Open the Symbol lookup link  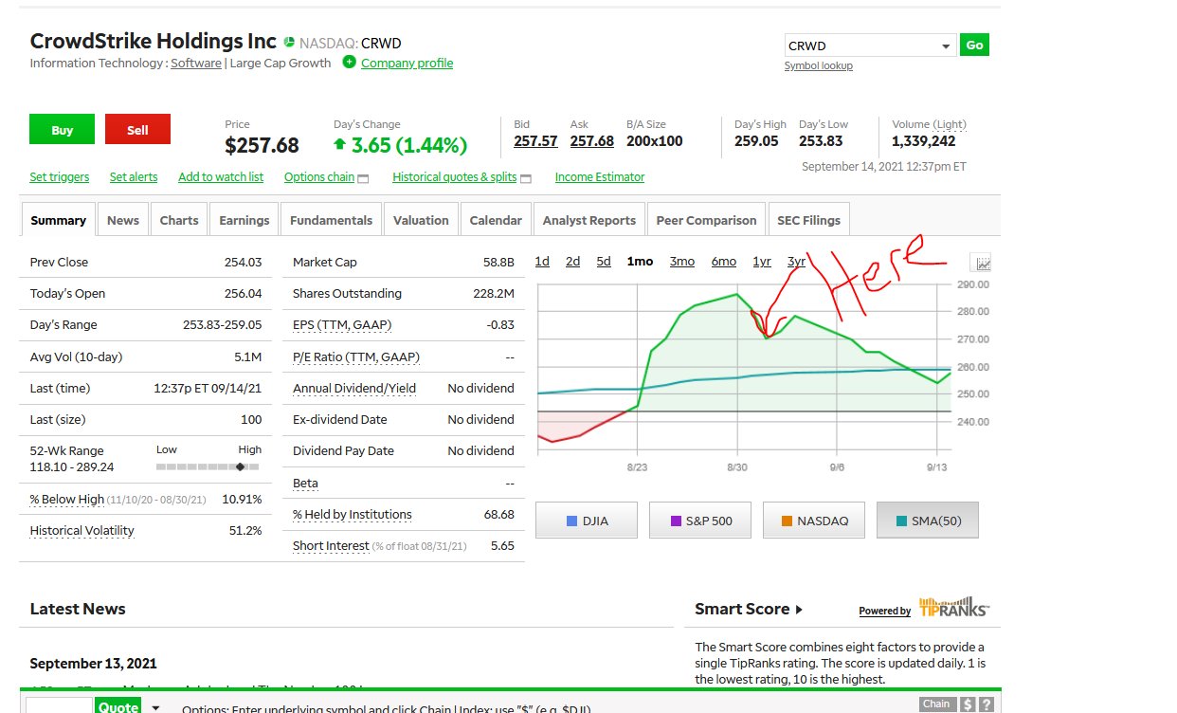[818, 65]
